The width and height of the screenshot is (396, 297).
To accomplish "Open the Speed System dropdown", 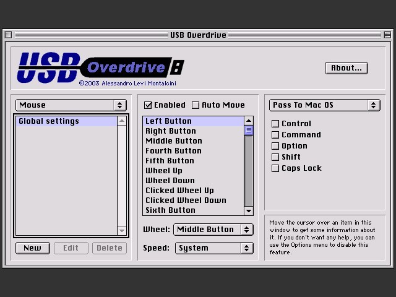I will [214, 248].
